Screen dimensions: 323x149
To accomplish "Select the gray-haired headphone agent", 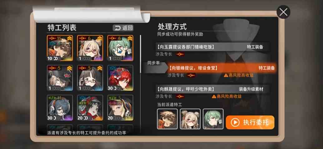I will click(x=60, y=108).
